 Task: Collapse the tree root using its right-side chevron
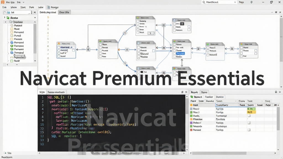35,18
